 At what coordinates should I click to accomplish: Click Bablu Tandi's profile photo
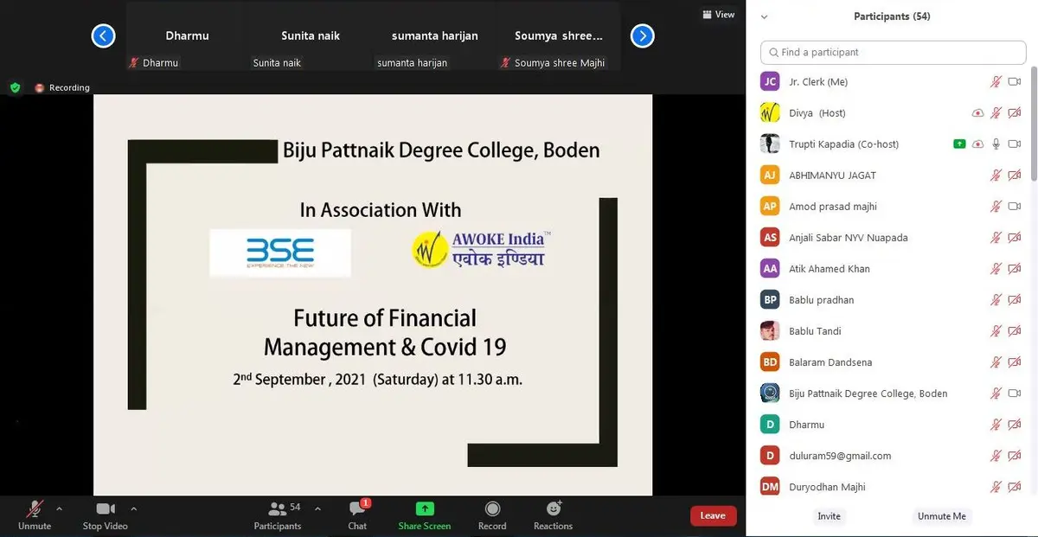[x=770, y=331]
